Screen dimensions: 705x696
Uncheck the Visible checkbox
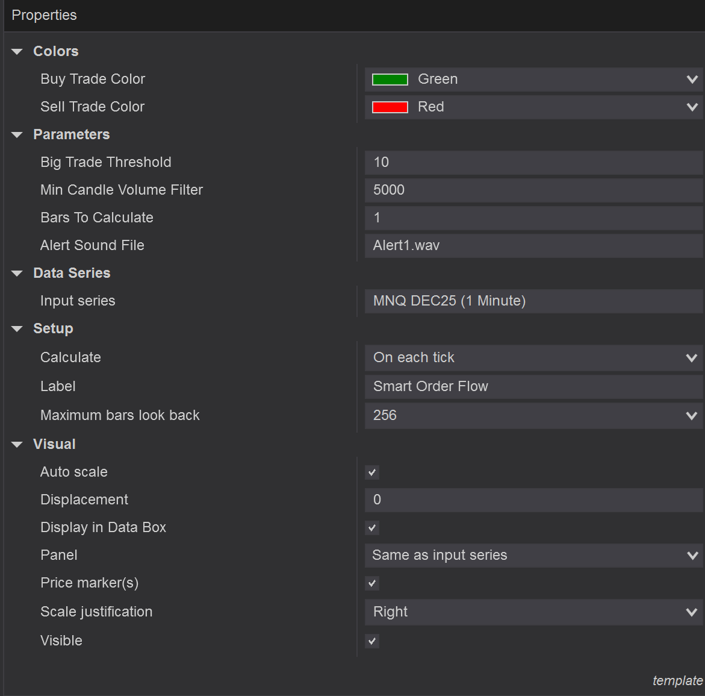click(x=372, y=641)
